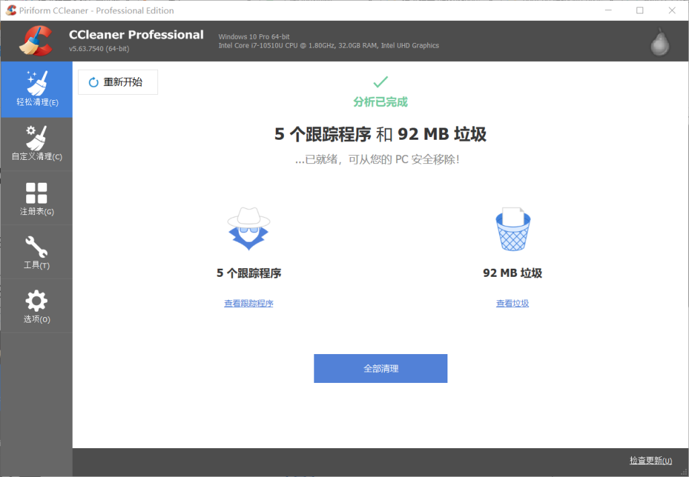Image resolution: width=689 pixels, height=477 pixels.
Task: Open the 注册表 (Registry) section
Action: tap(36, 198)
